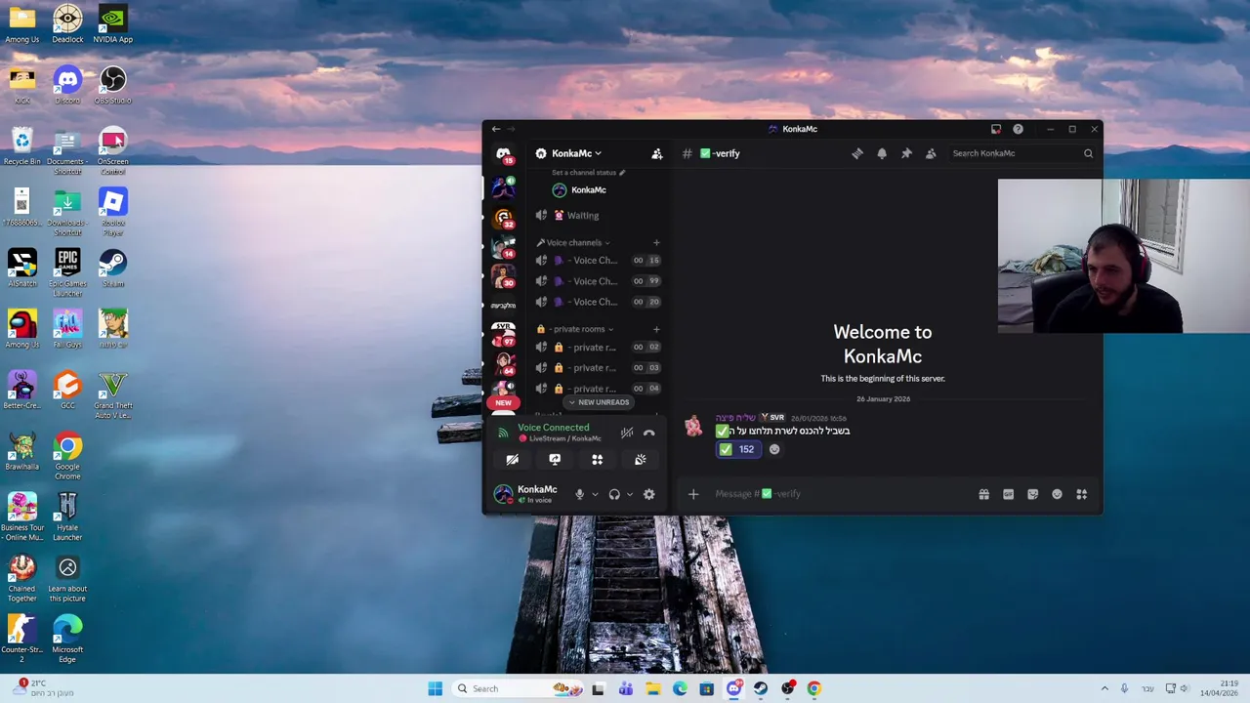Share your screen button in voice panel

555,460
